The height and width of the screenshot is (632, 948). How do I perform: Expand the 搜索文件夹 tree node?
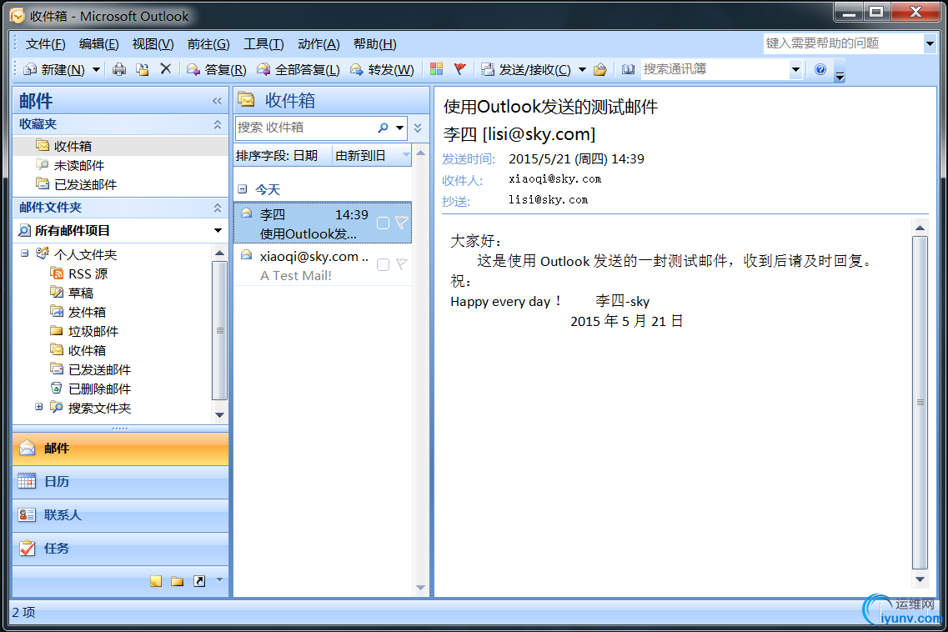click(x=38, y=407)
